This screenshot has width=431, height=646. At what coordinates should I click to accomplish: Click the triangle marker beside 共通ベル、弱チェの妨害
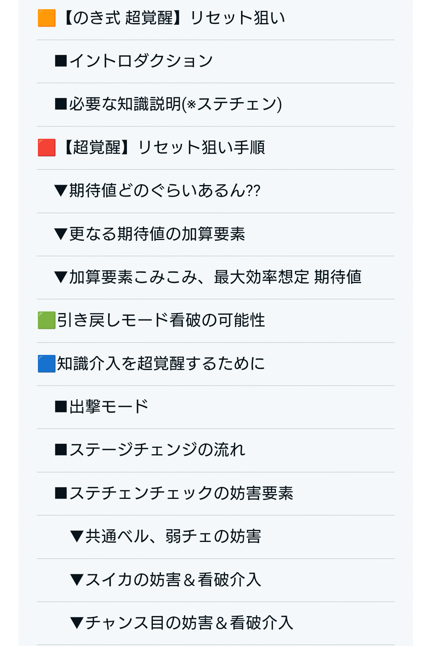[77, 537]
